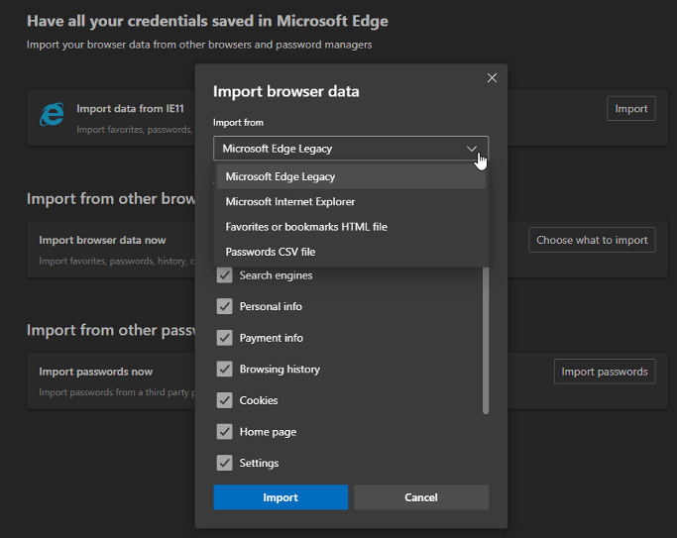Viewport: 677px width, 538px height.
Task: Uncheck the Cookies checkbox
Action: pos(224,400)
